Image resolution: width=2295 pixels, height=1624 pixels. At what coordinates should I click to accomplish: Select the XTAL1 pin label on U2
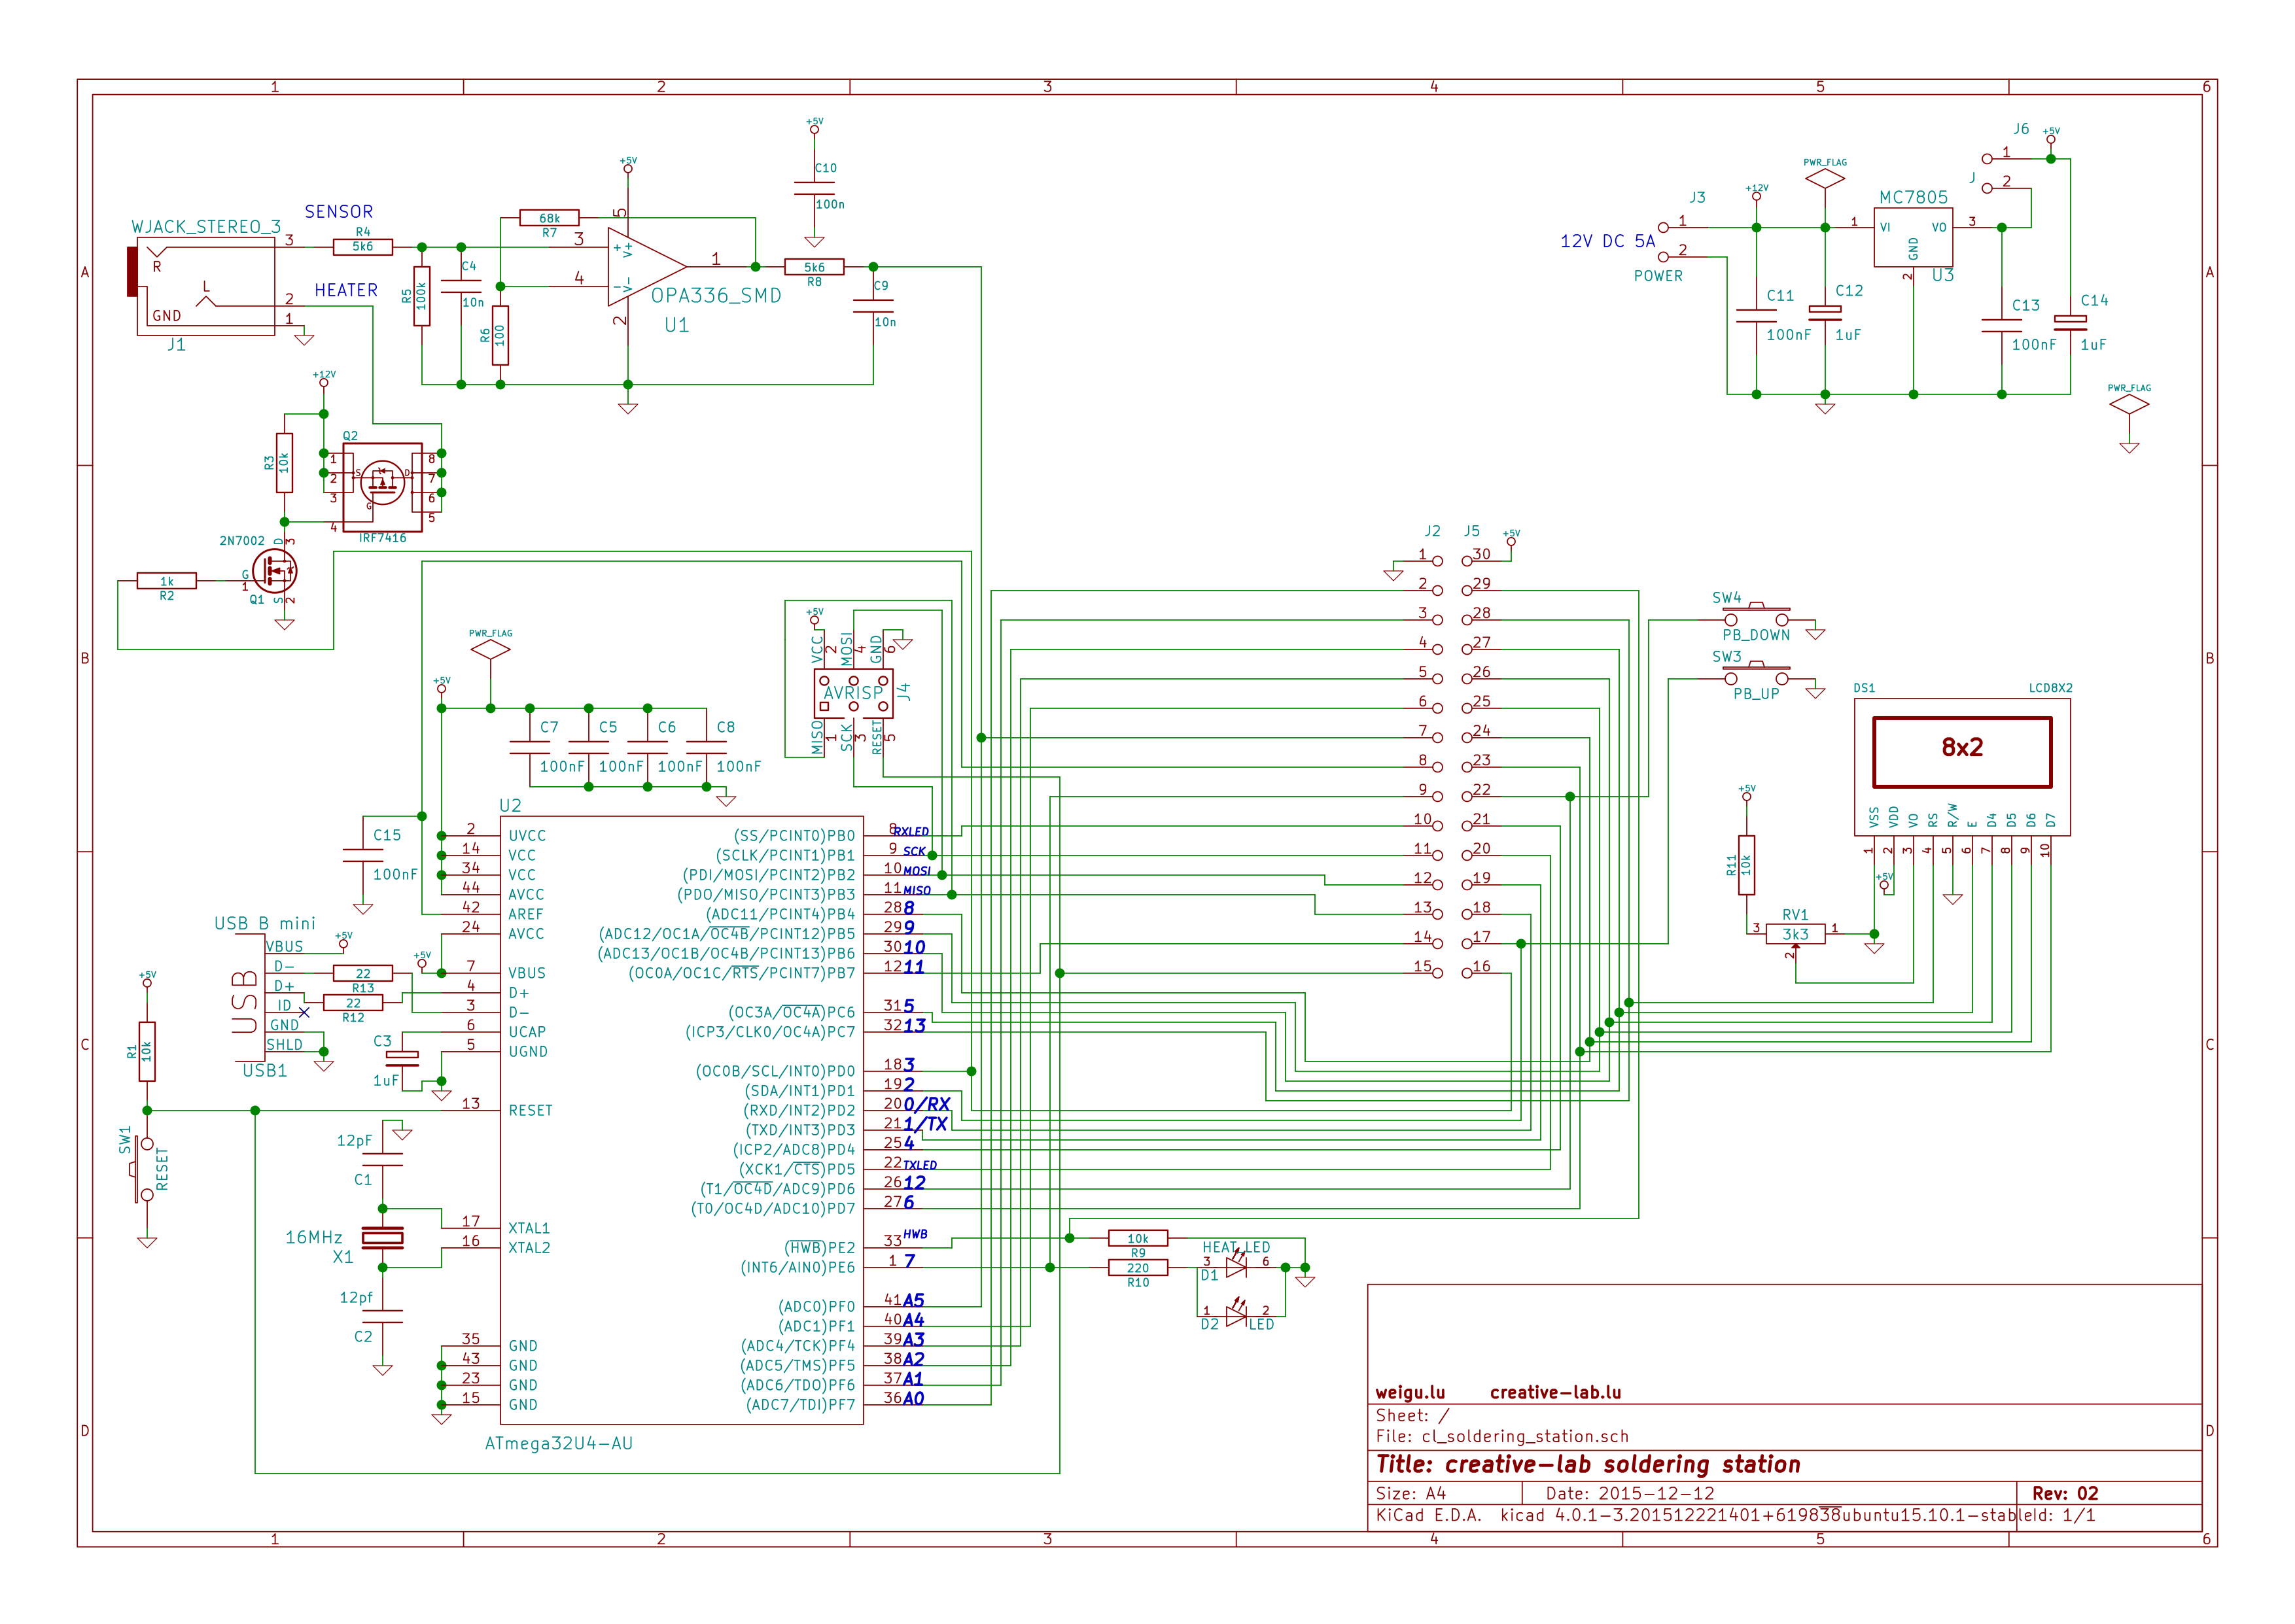pos(529,1228)
